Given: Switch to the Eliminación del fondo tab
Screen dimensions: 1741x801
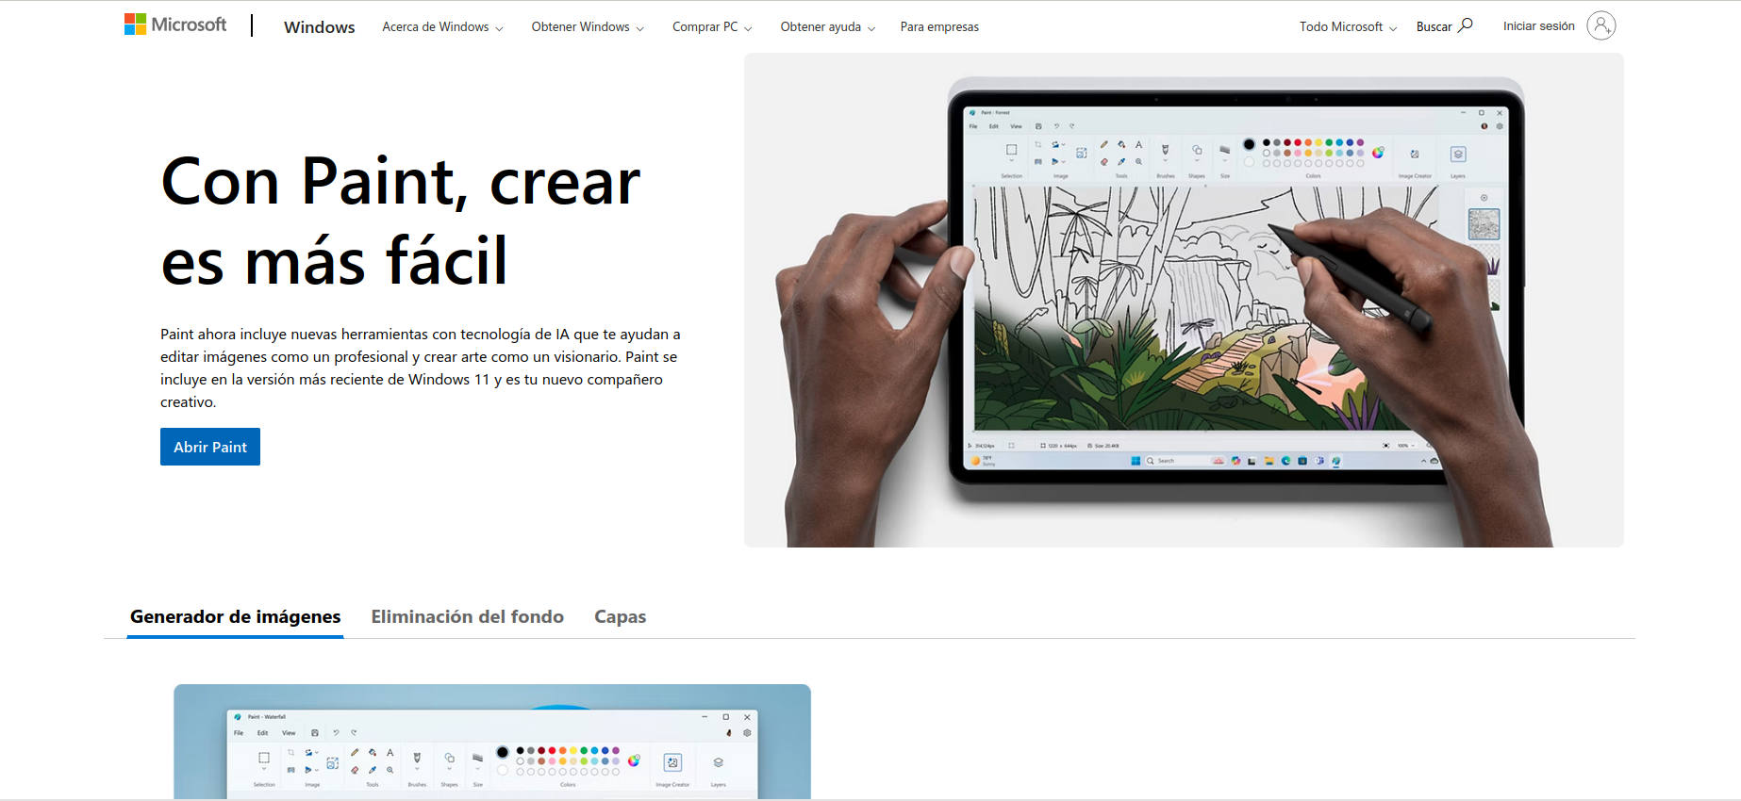Looking at the screenshot, I should click(468, 617).
